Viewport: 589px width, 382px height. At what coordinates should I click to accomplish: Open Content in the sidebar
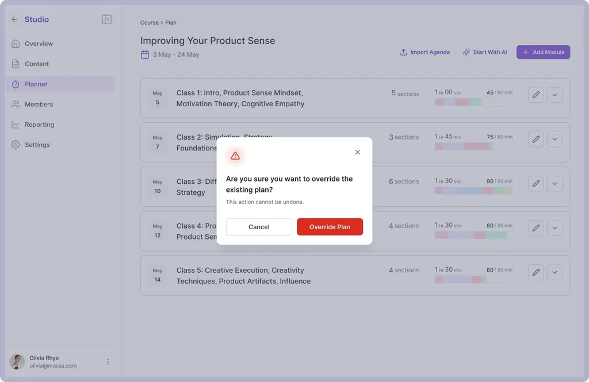point(61,64)
